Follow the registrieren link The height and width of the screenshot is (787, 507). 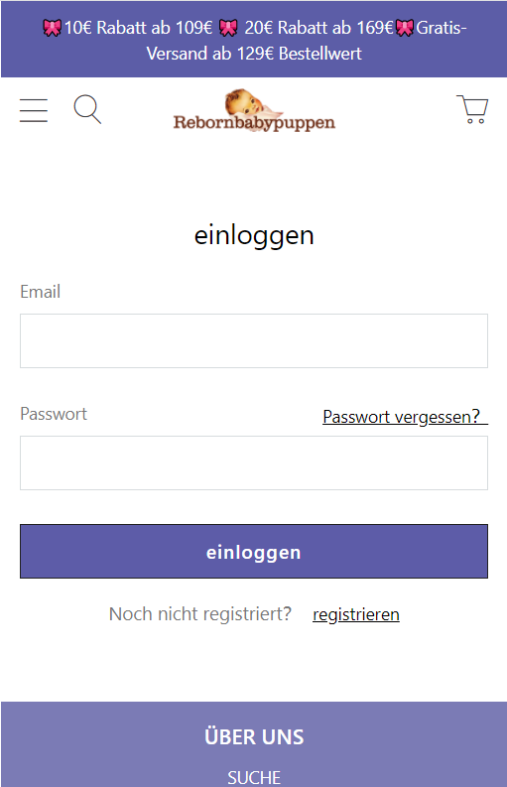pyautogui.click(x=356, y=614)
